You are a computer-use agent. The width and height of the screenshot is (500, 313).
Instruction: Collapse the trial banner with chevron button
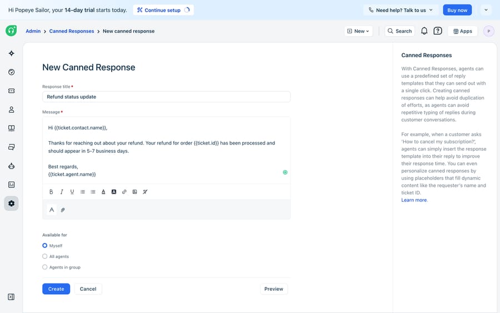click(486, 10)
